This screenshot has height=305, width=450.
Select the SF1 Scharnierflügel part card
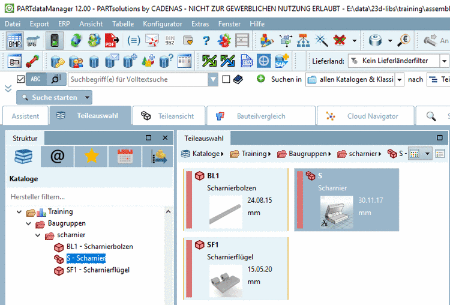coord(236,268)
